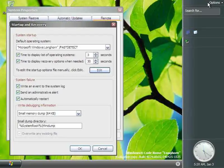The image size is (224, 168).
Task: Decrease recovery options time value
Action: click(x=95, y=62)
